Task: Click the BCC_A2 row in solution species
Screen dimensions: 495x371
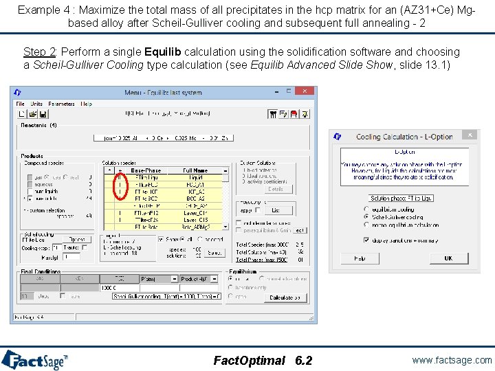Action: coord(163,199)
